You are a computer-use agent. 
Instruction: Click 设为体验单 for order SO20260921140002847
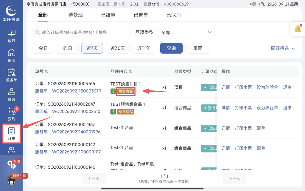click(x=267, y=108)
